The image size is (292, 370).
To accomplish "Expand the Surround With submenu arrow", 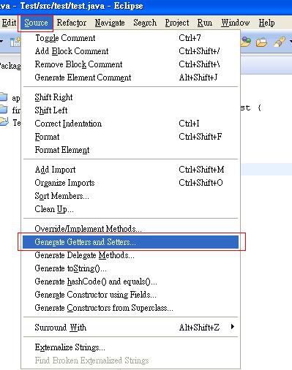I will pos(233,327).
